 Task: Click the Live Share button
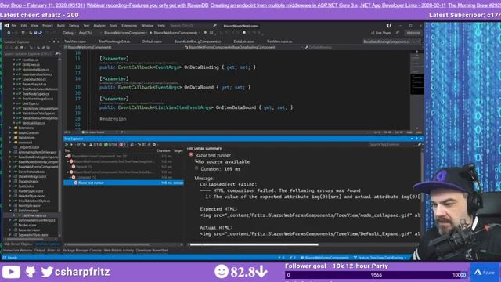[381, 33]
